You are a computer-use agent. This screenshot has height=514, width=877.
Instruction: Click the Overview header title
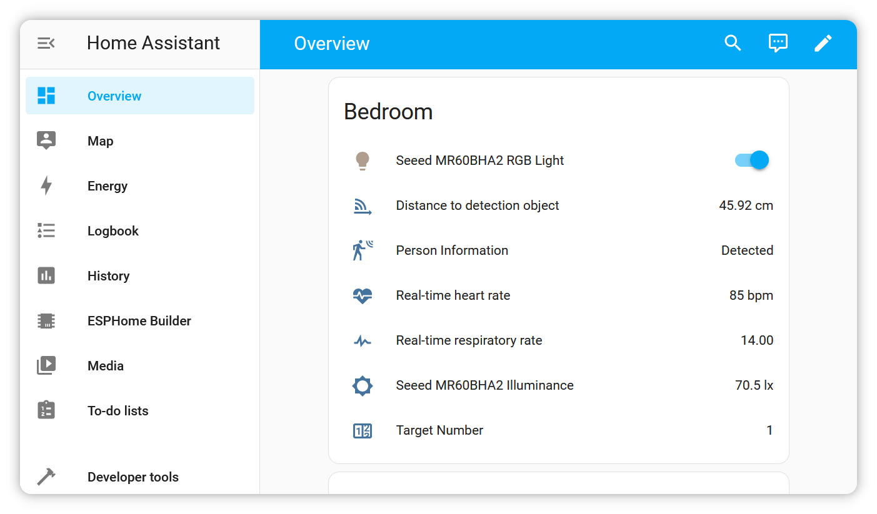tap(332, 43)
